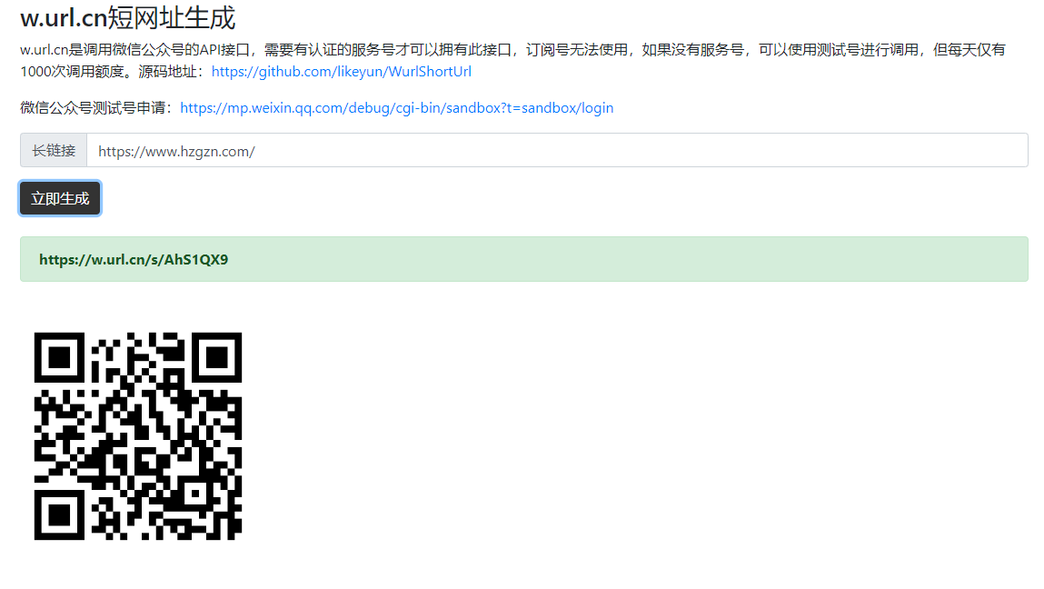Click the QR code's top-left finder square
Viewport: 1044px width, 589px height.
pos(60,358)
